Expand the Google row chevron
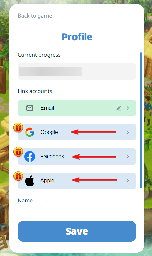Screen dimensions: 152x256 pos(128,132)
